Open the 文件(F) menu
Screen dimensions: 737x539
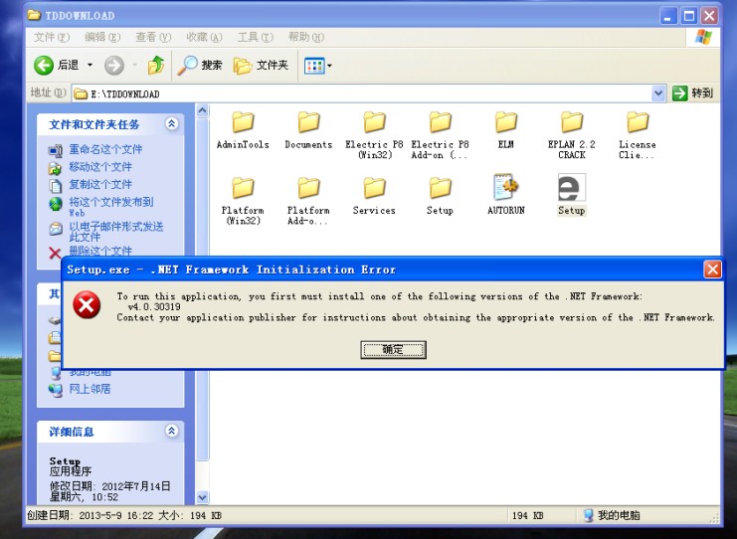[x=52, y=37]
